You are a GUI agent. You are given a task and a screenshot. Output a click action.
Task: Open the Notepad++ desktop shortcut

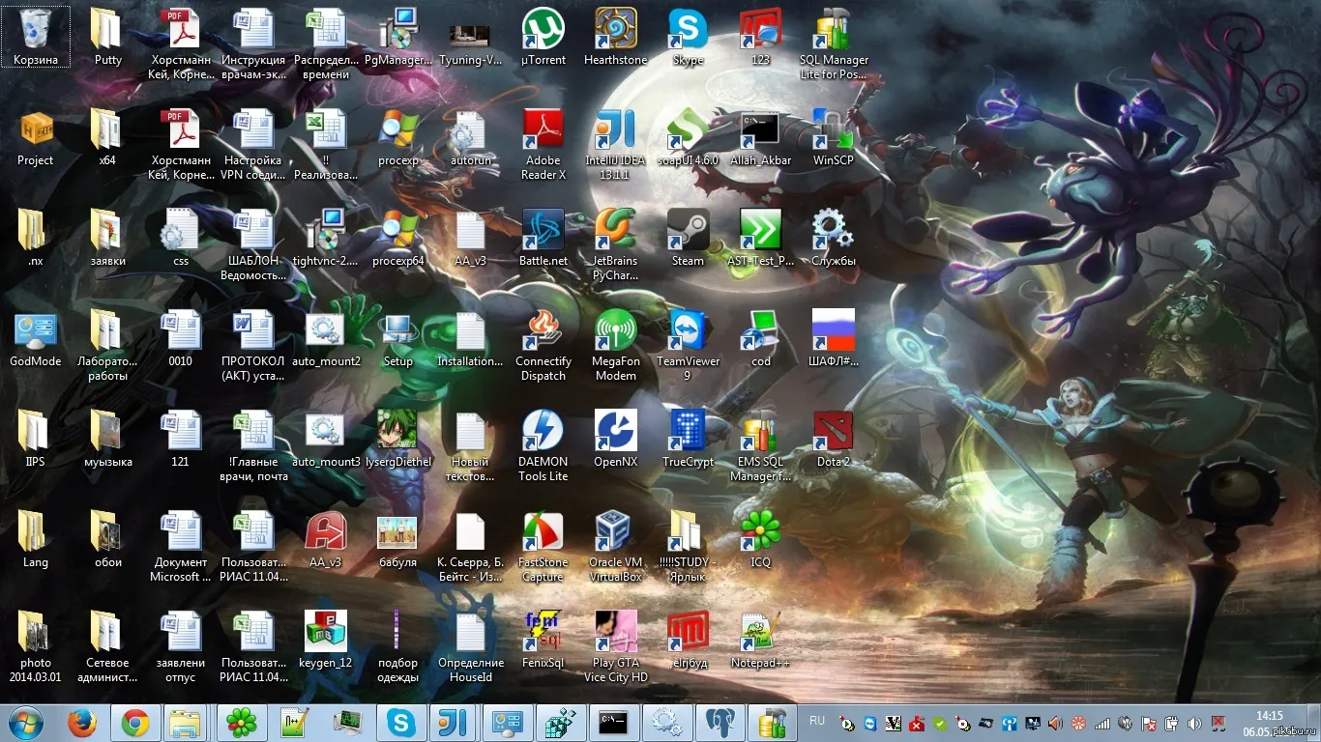tap(761, 640)
